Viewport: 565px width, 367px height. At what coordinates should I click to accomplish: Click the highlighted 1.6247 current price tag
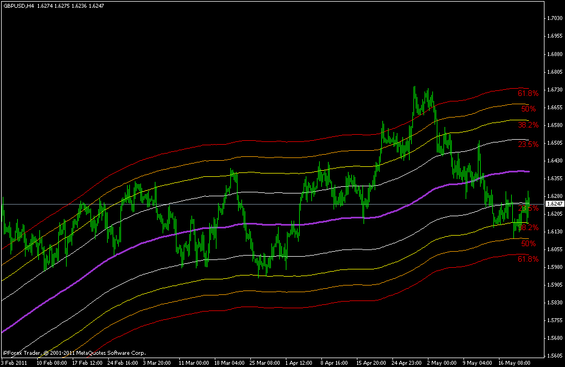554,204
